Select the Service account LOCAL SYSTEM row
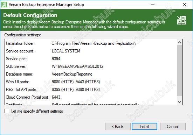 (91, 51)
